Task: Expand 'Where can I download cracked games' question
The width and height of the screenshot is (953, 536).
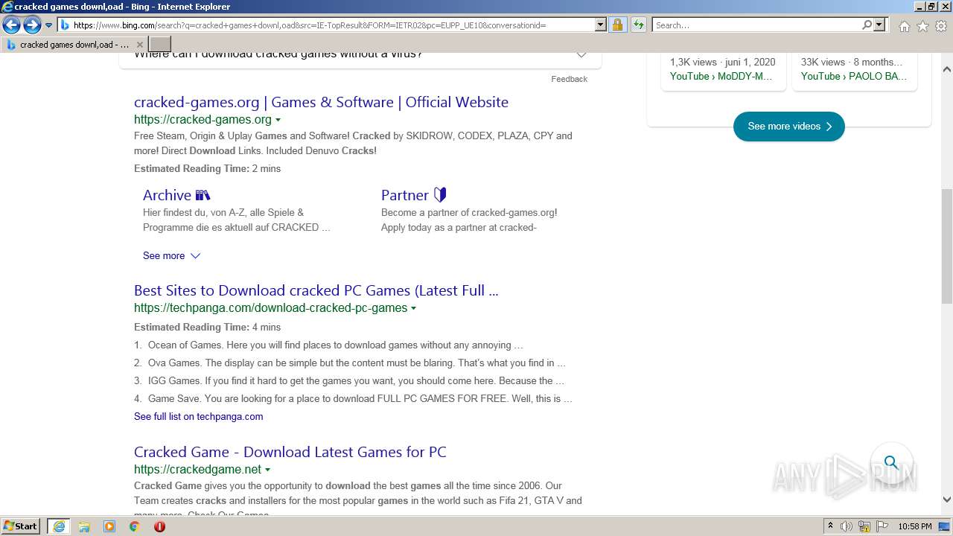Action: 360,58
